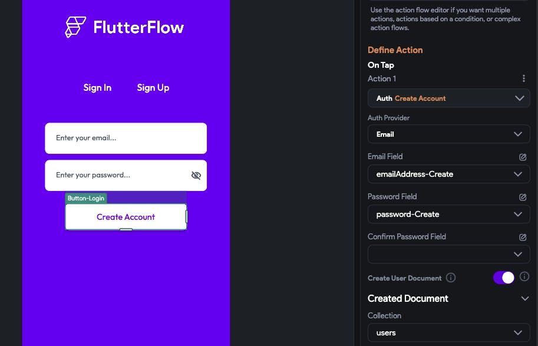Click the FlutterFlow title text

[138, 28]
